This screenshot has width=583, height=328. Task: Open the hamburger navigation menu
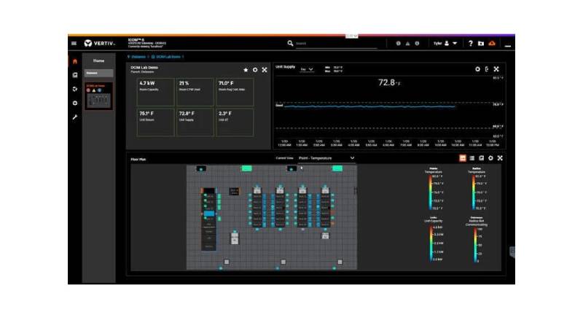tap(74, 44)
